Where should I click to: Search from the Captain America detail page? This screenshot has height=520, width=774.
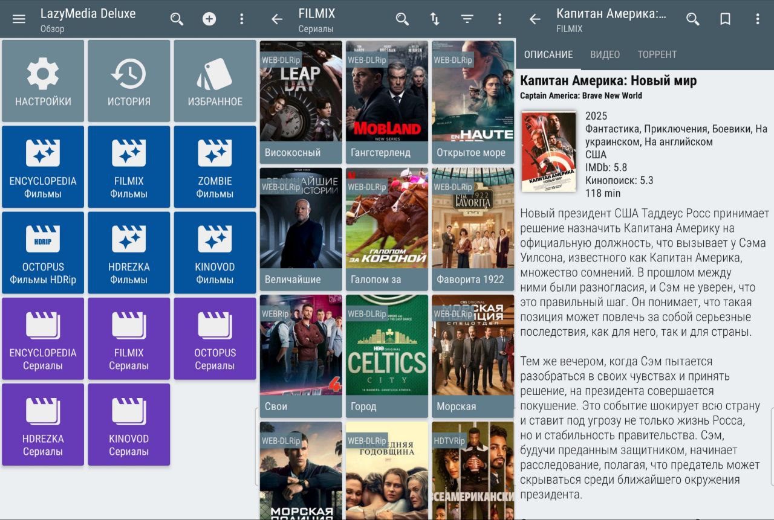pos(693,19)
